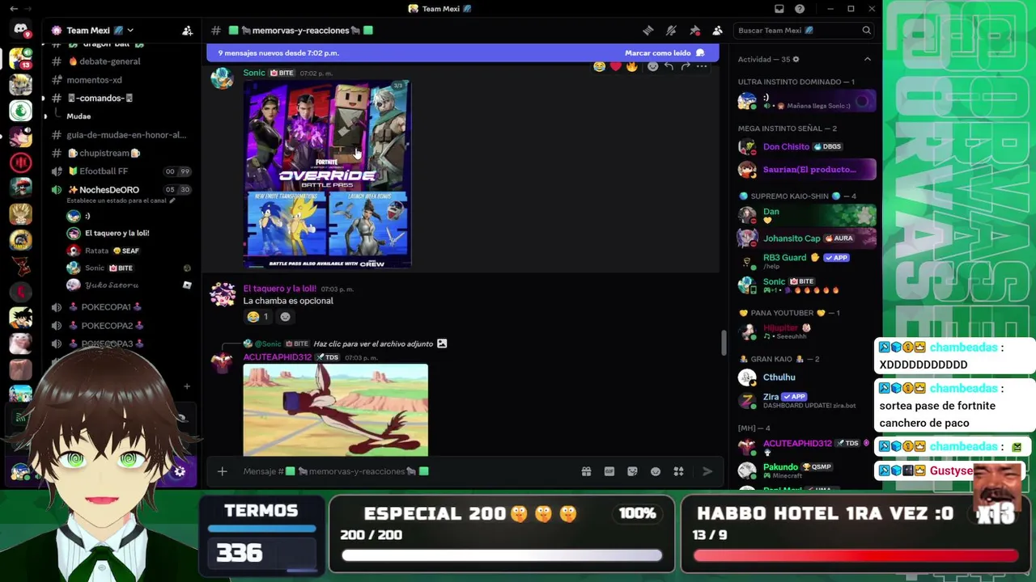The width and height of the screenshot is (1036, 582).
Task: Click the chat message scrollbar thumb
Action: pos(724,342)
